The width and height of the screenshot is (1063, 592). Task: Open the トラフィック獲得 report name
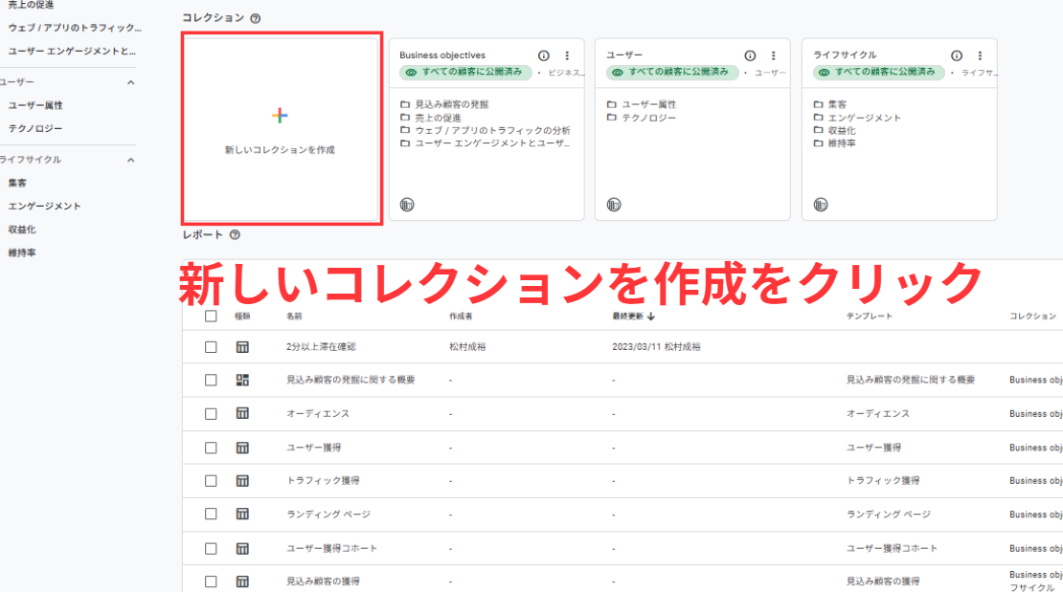click(x=323, y=480)
